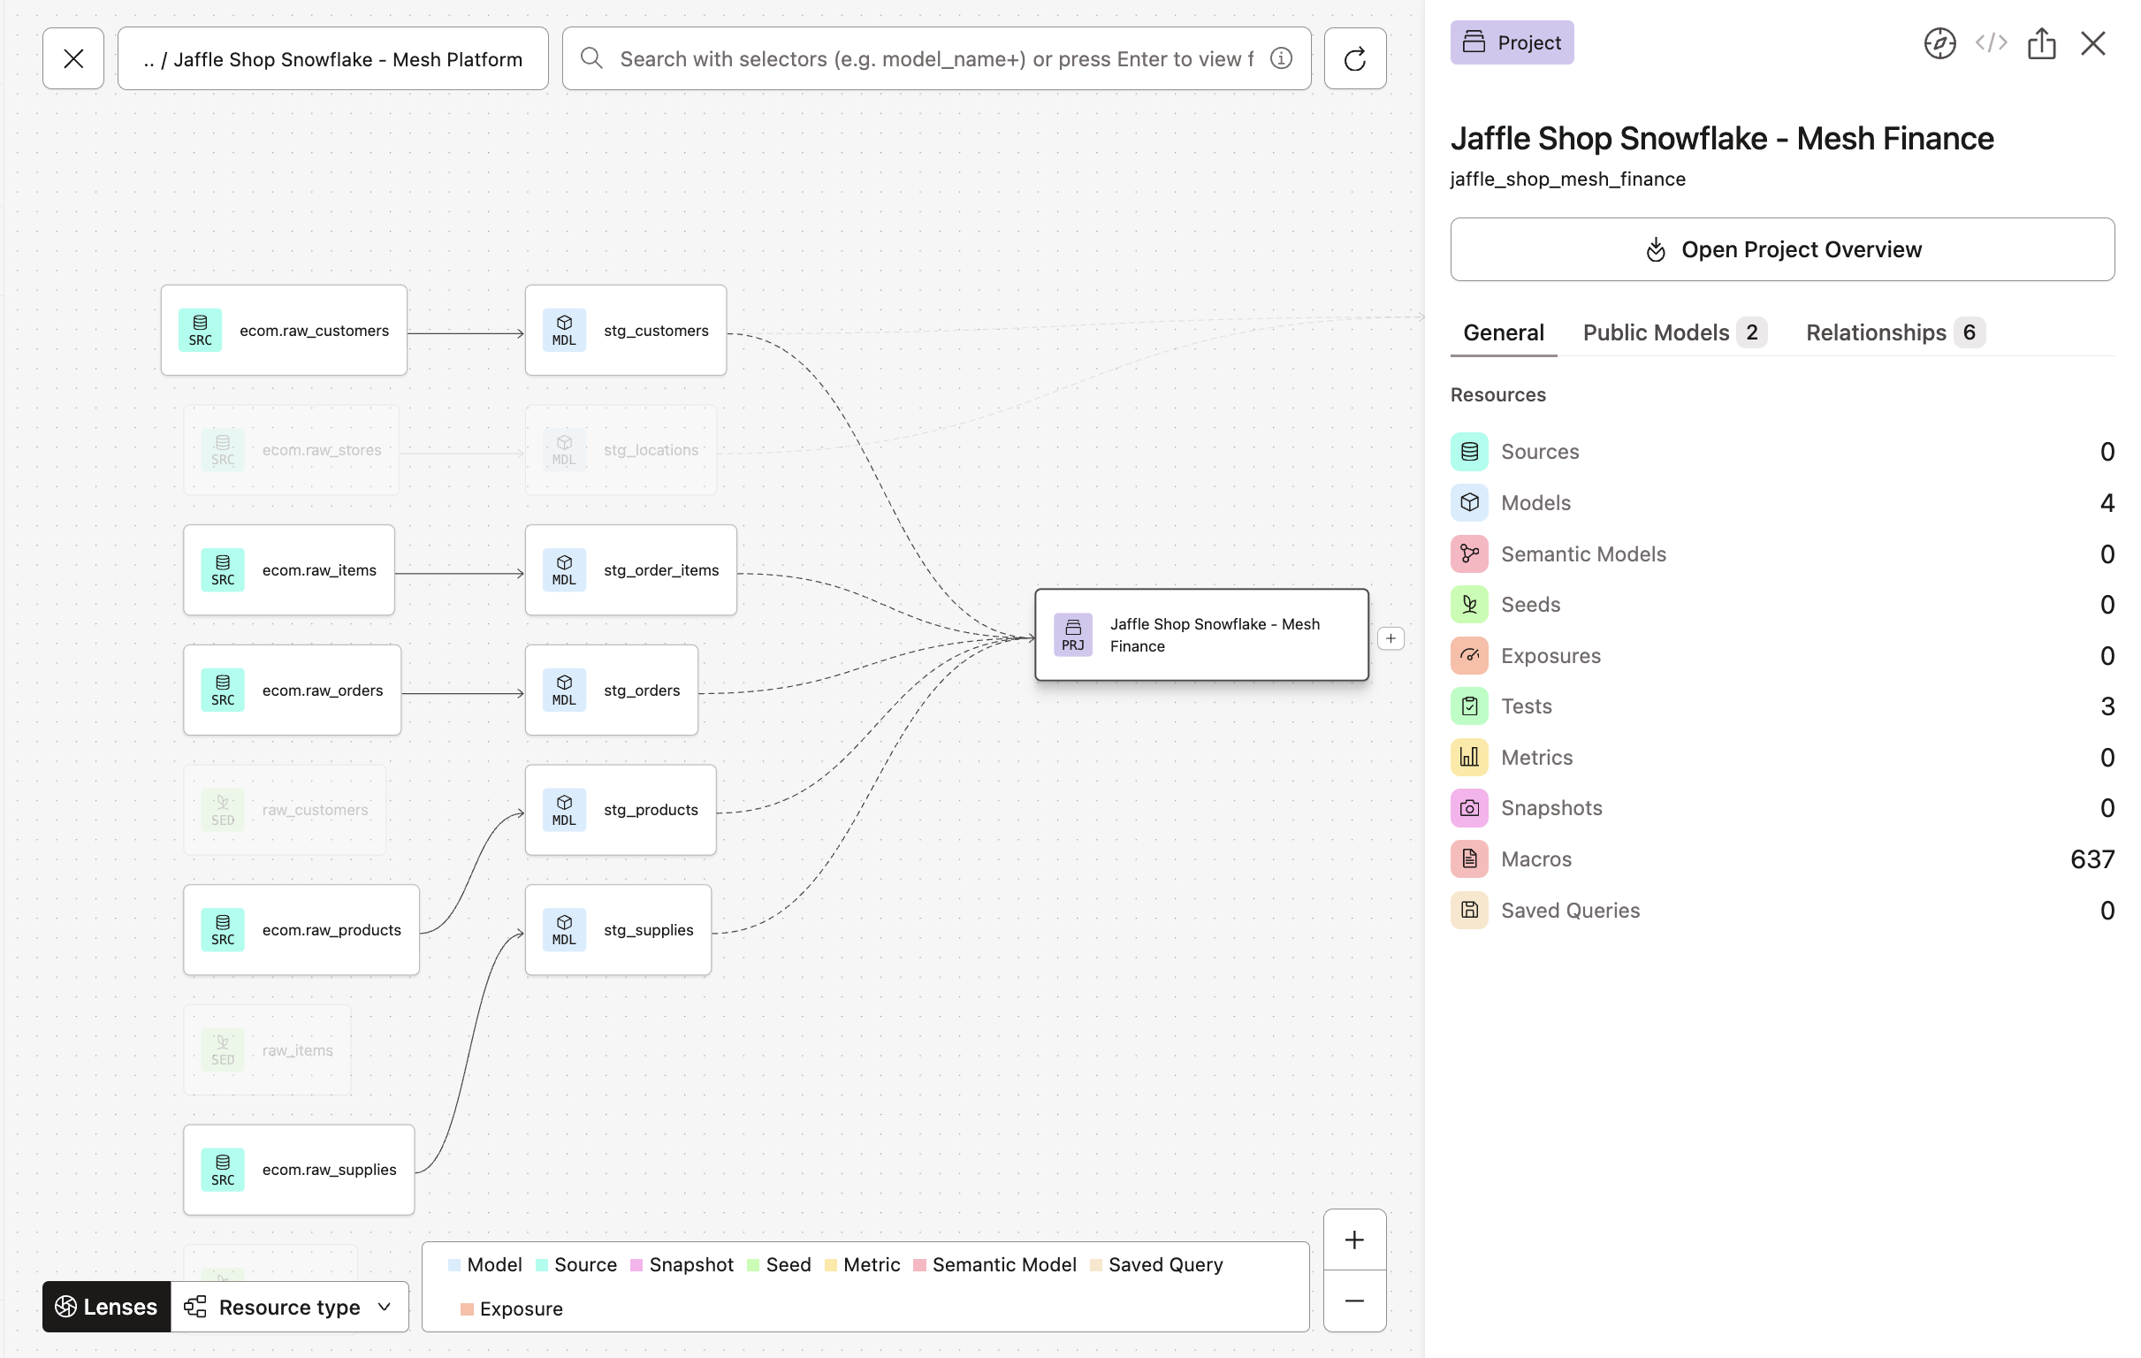Viewport: 2141px width, 1358px height.
Task: Click the PRJ icon on Mesh Finance node
Action: pyautogui.click(x=1072, y=635)
